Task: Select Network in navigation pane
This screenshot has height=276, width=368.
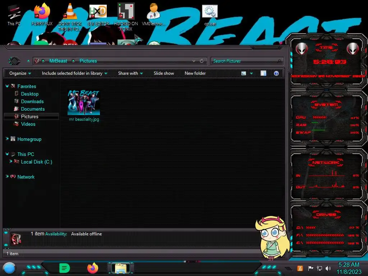Action: click(26, 177)
